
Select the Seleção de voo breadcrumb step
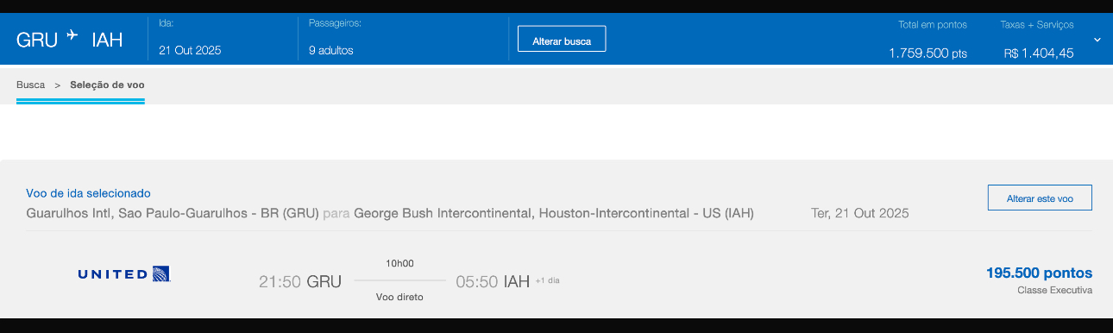[x=107, y=85]
